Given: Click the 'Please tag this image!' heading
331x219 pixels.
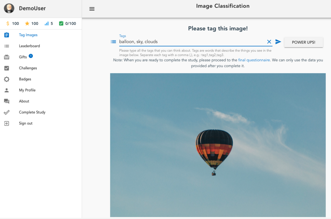Looking at the screenshot, I should point(218,28).
